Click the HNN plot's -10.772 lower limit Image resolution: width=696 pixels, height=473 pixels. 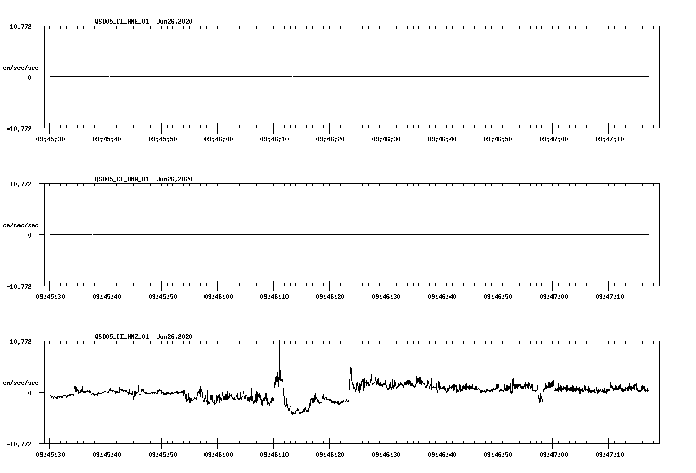point(19,287)
